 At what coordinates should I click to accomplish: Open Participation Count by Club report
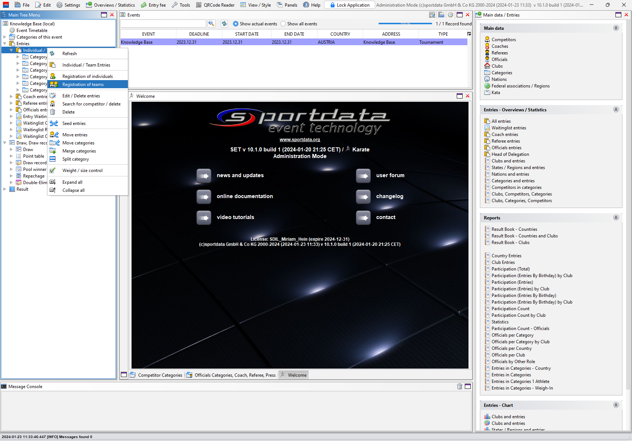coord(518,315)
